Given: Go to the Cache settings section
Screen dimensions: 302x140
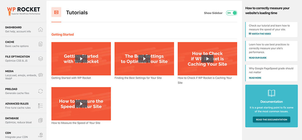Looking at the screenshot, I should click(23, 44).
